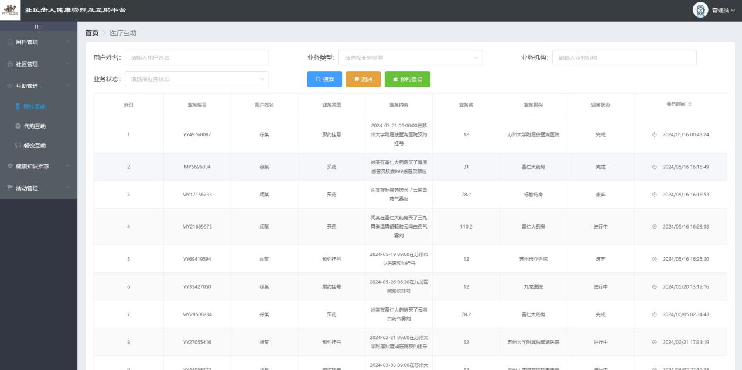Viewport: 742px width, 370px height.
Task: Sort by 业务时间 column arrows
Action: 689,104
